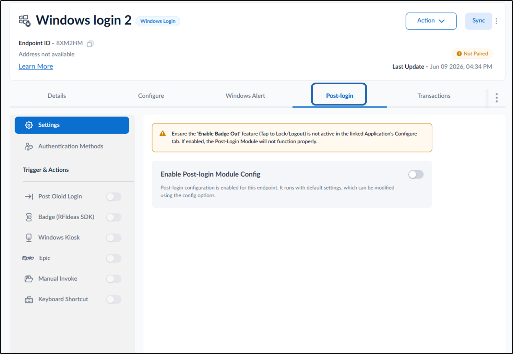The image size is (513, 354).
Task: Open Authentication Methods in the sidebar
Action: coord(72,146)
